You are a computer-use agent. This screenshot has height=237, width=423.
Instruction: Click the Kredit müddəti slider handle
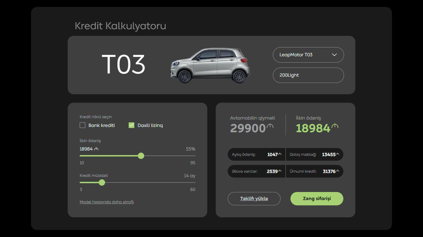[102, 182]
